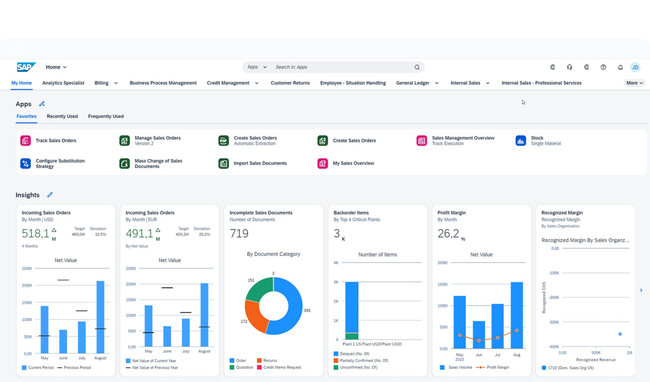
Task: Open Track Sales Orders app icon
Action: [25, 141]
